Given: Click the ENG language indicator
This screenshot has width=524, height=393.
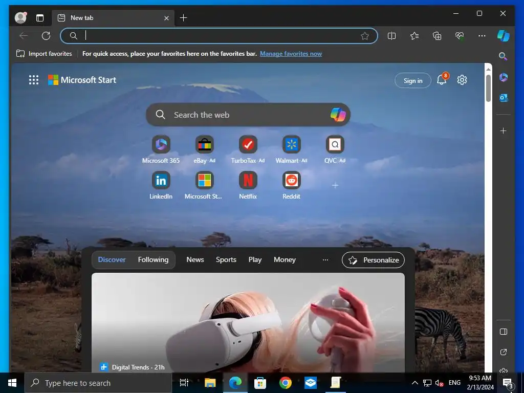Looking at the screenshot, I should tap(454, 383).
